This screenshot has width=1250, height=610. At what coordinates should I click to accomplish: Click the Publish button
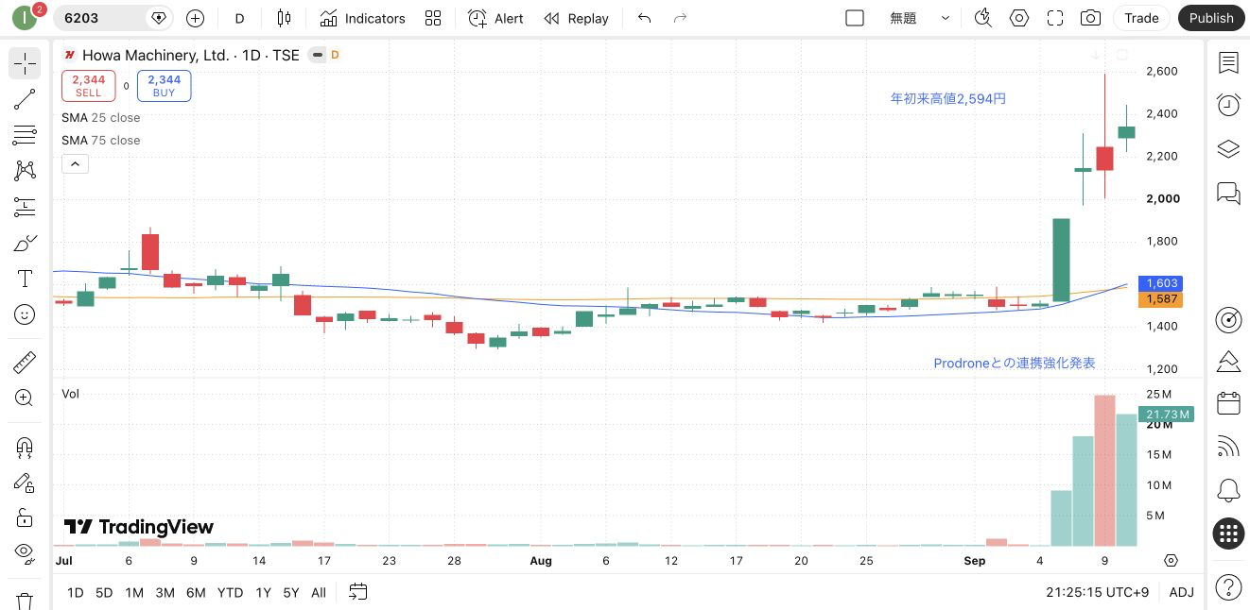1211,18
